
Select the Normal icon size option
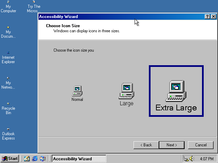tap(77, 93)
